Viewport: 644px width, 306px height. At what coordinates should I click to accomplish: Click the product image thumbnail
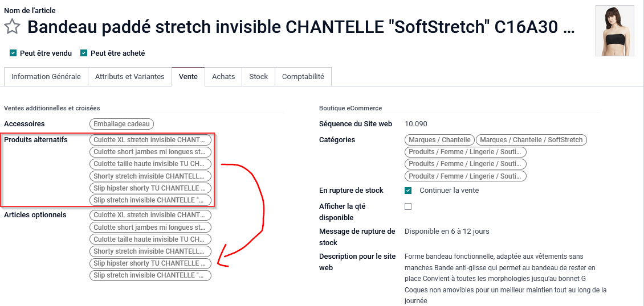coord(614,31)
